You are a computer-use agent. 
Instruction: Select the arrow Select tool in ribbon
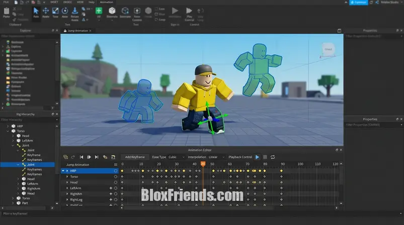[36, 12]
